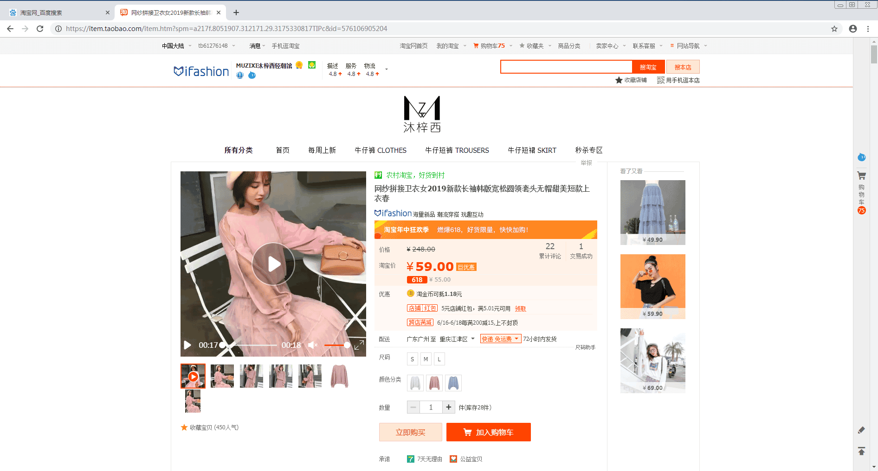Expand the video to fullscreen
The width and height of the screenshot is (878, 471).
coord(359,345)
